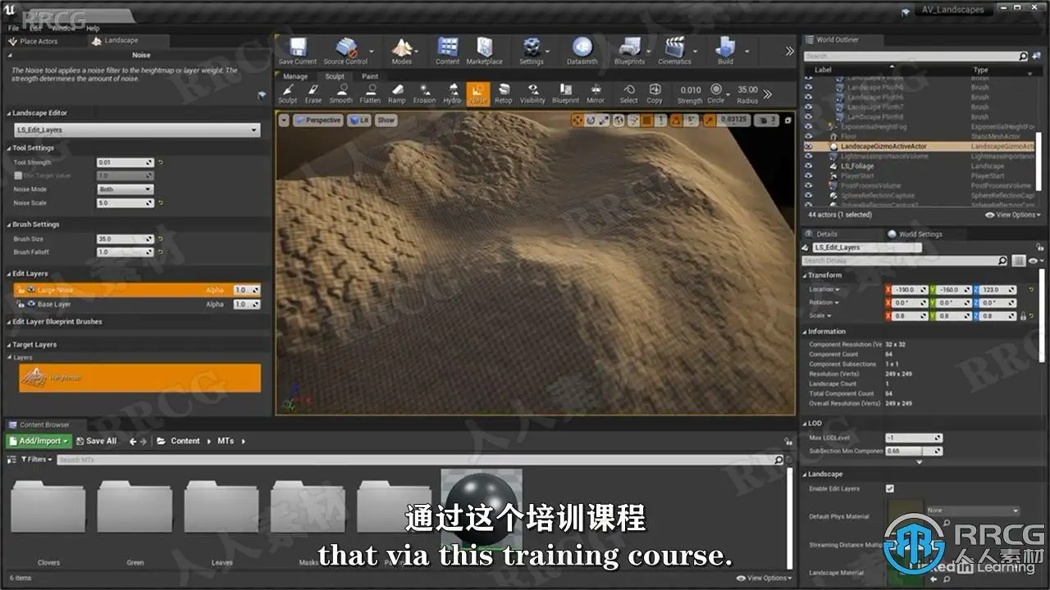The image size is (1050, 590).
Task: Toggle the Scale lock icon in Transform
Action: click(x=1021, y=315)
